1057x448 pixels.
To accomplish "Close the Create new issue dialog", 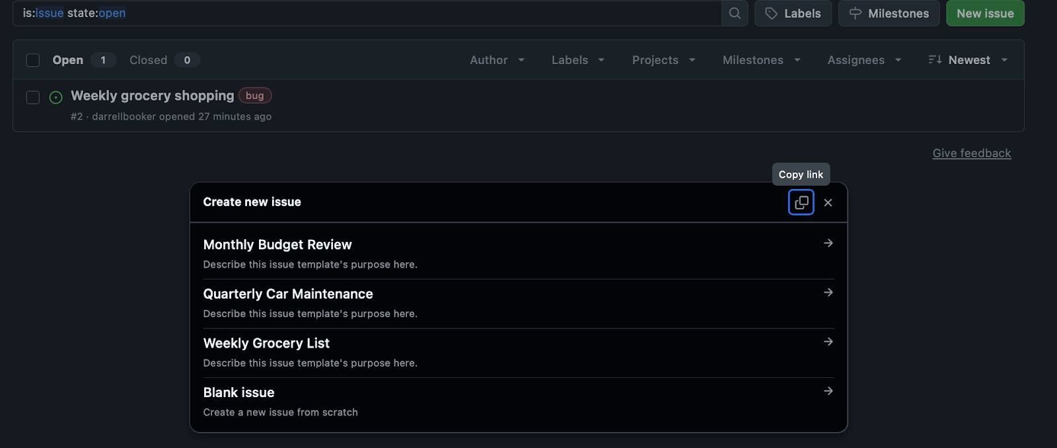I will tap(828, 202).
